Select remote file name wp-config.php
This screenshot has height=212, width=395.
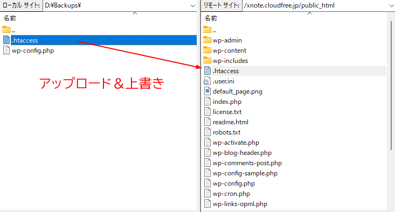(x=234, y=183)
